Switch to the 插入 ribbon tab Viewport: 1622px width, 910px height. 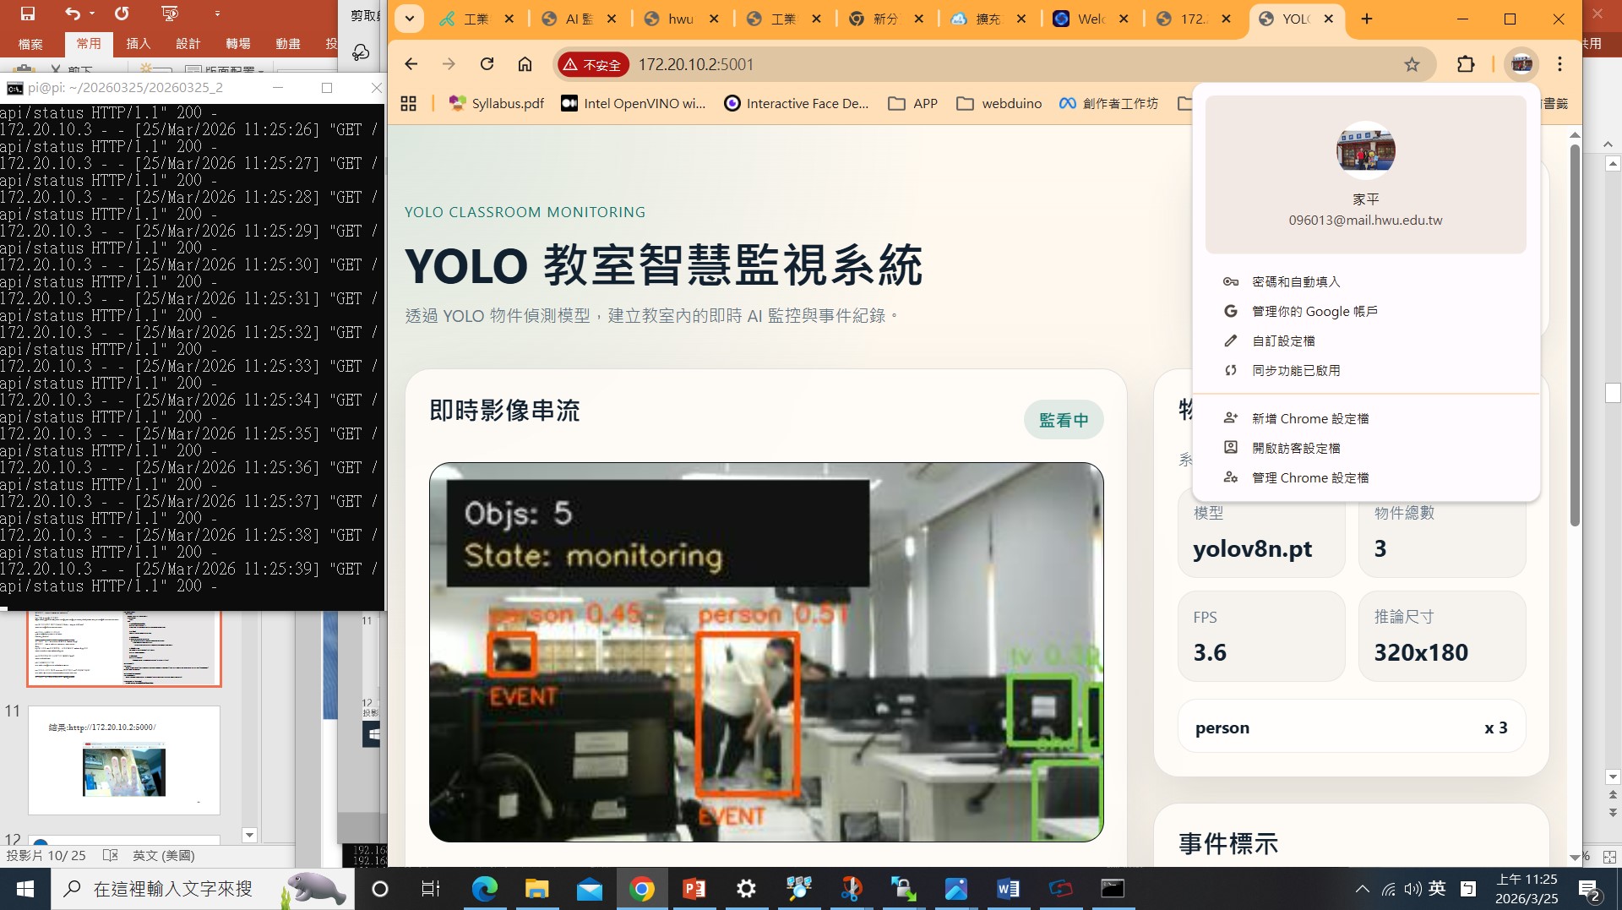tap(138, 44)
